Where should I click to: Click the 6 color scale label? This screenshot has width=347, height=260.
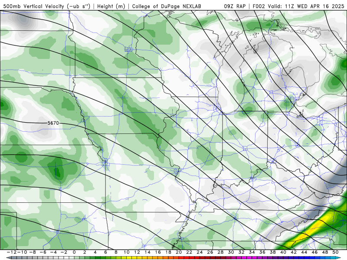[105, 252]
